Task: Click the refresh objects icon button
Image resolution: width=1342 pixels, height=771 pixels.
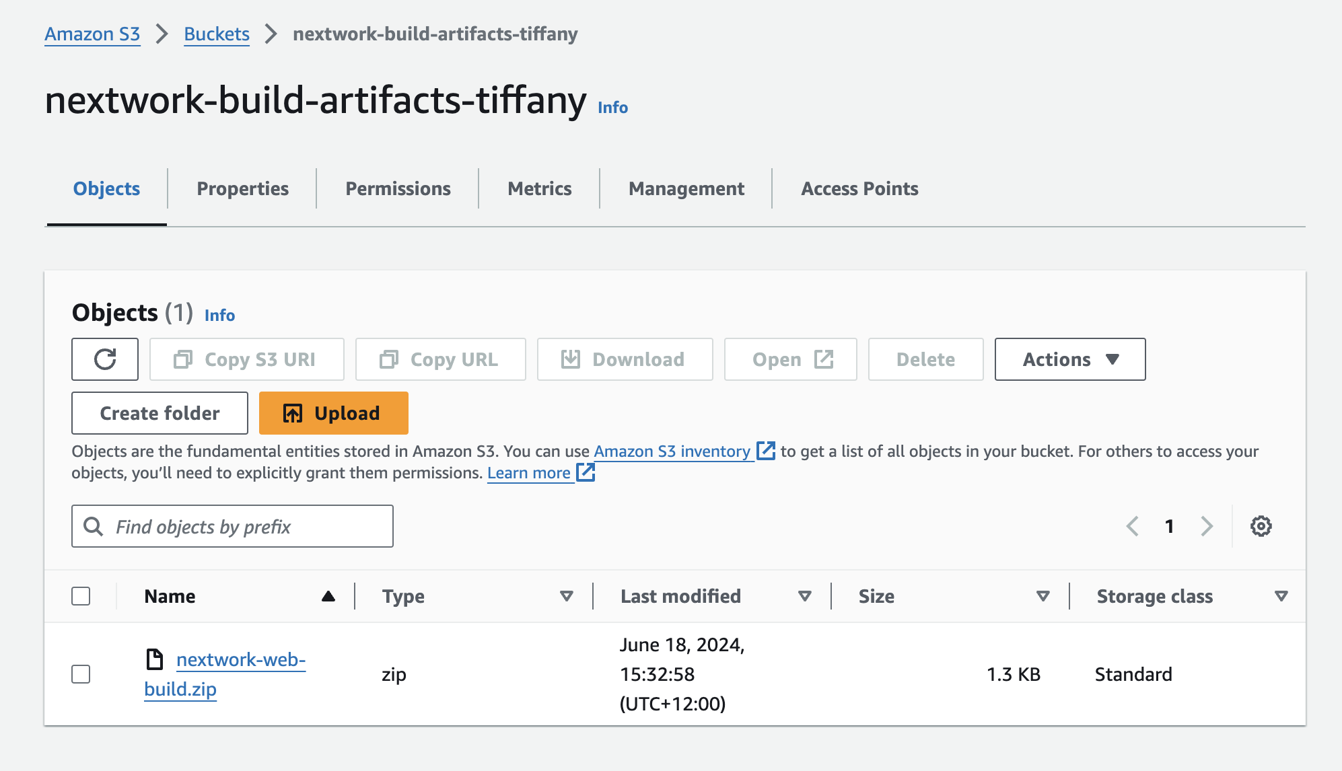Action: tap(105, 359)
